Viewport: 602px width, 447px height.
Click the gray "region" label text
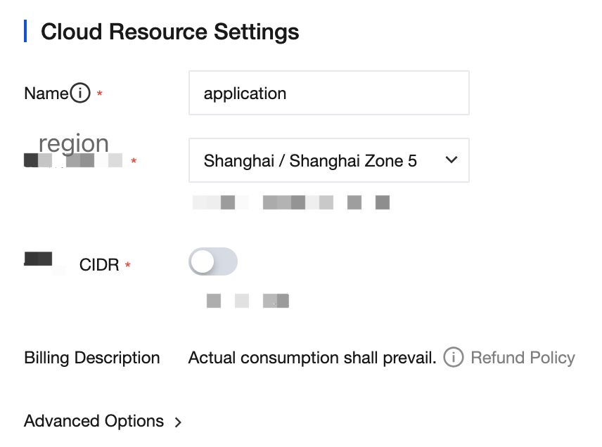[x=74, y=143]
